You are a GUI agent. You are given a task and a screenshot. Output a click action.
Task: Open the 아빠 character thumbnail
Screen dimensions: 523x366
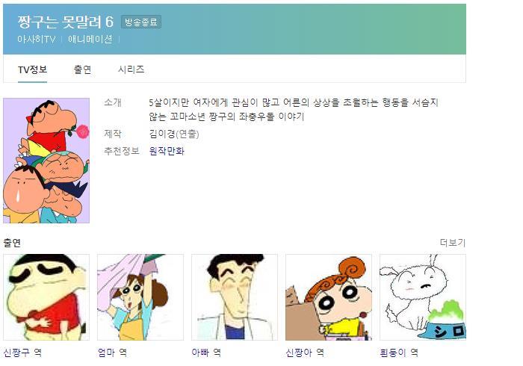235,297
